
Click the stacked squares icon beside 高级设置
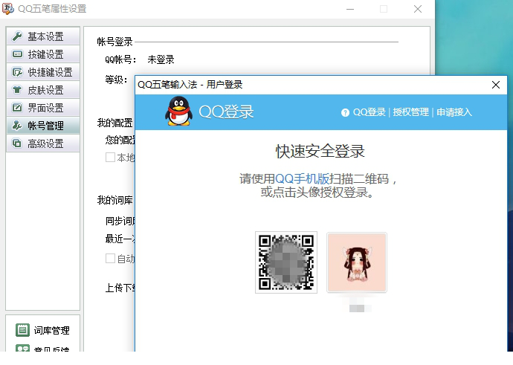[x=16, y=143]
